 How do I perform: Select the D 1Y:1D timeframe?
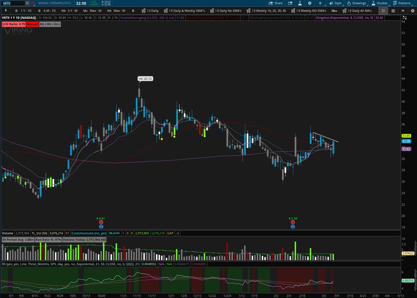coord(23,11)
